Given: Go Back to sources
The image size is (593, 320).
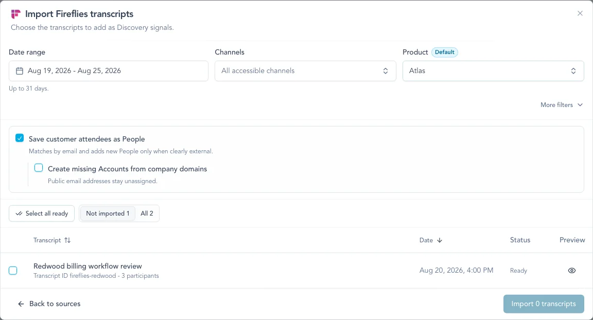Looking at the screenshot, I should [x=49, y=304].
